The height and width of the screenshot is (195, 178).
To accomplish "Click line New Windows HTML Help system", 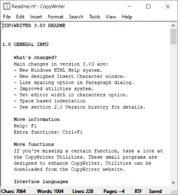I will pos(58,70).
